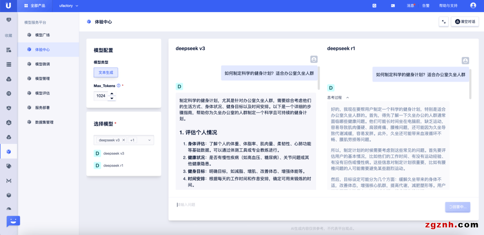The height and width of the screenshot is (235, 484).
Task: Collapse the 思考过程 reasoning section
Action: (347, 97)
